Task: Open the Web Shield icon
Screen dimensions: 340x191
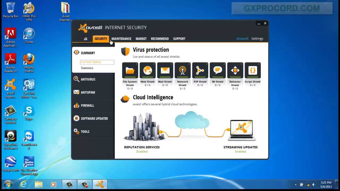Action: click(x=147, y=70)
